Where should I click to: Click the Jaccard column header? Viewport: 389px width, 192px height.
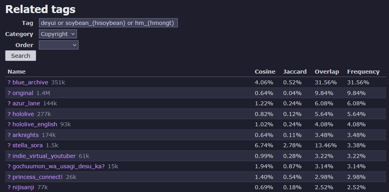(295, 72)
